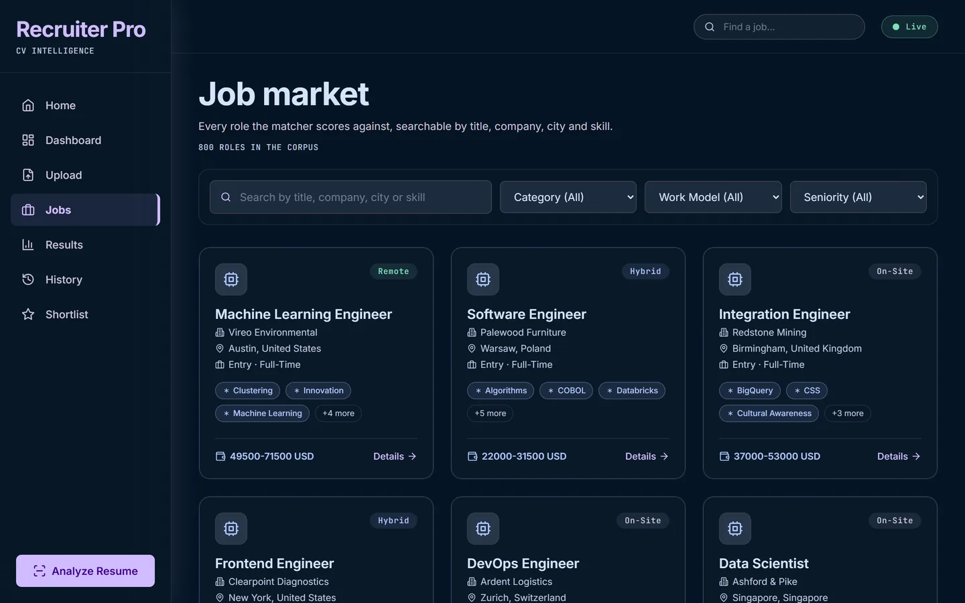The height and width of the screenshot is (603, 965).
Task: Click the location pin beside Warsaw, Poland
Action: (x=472, y=348)
